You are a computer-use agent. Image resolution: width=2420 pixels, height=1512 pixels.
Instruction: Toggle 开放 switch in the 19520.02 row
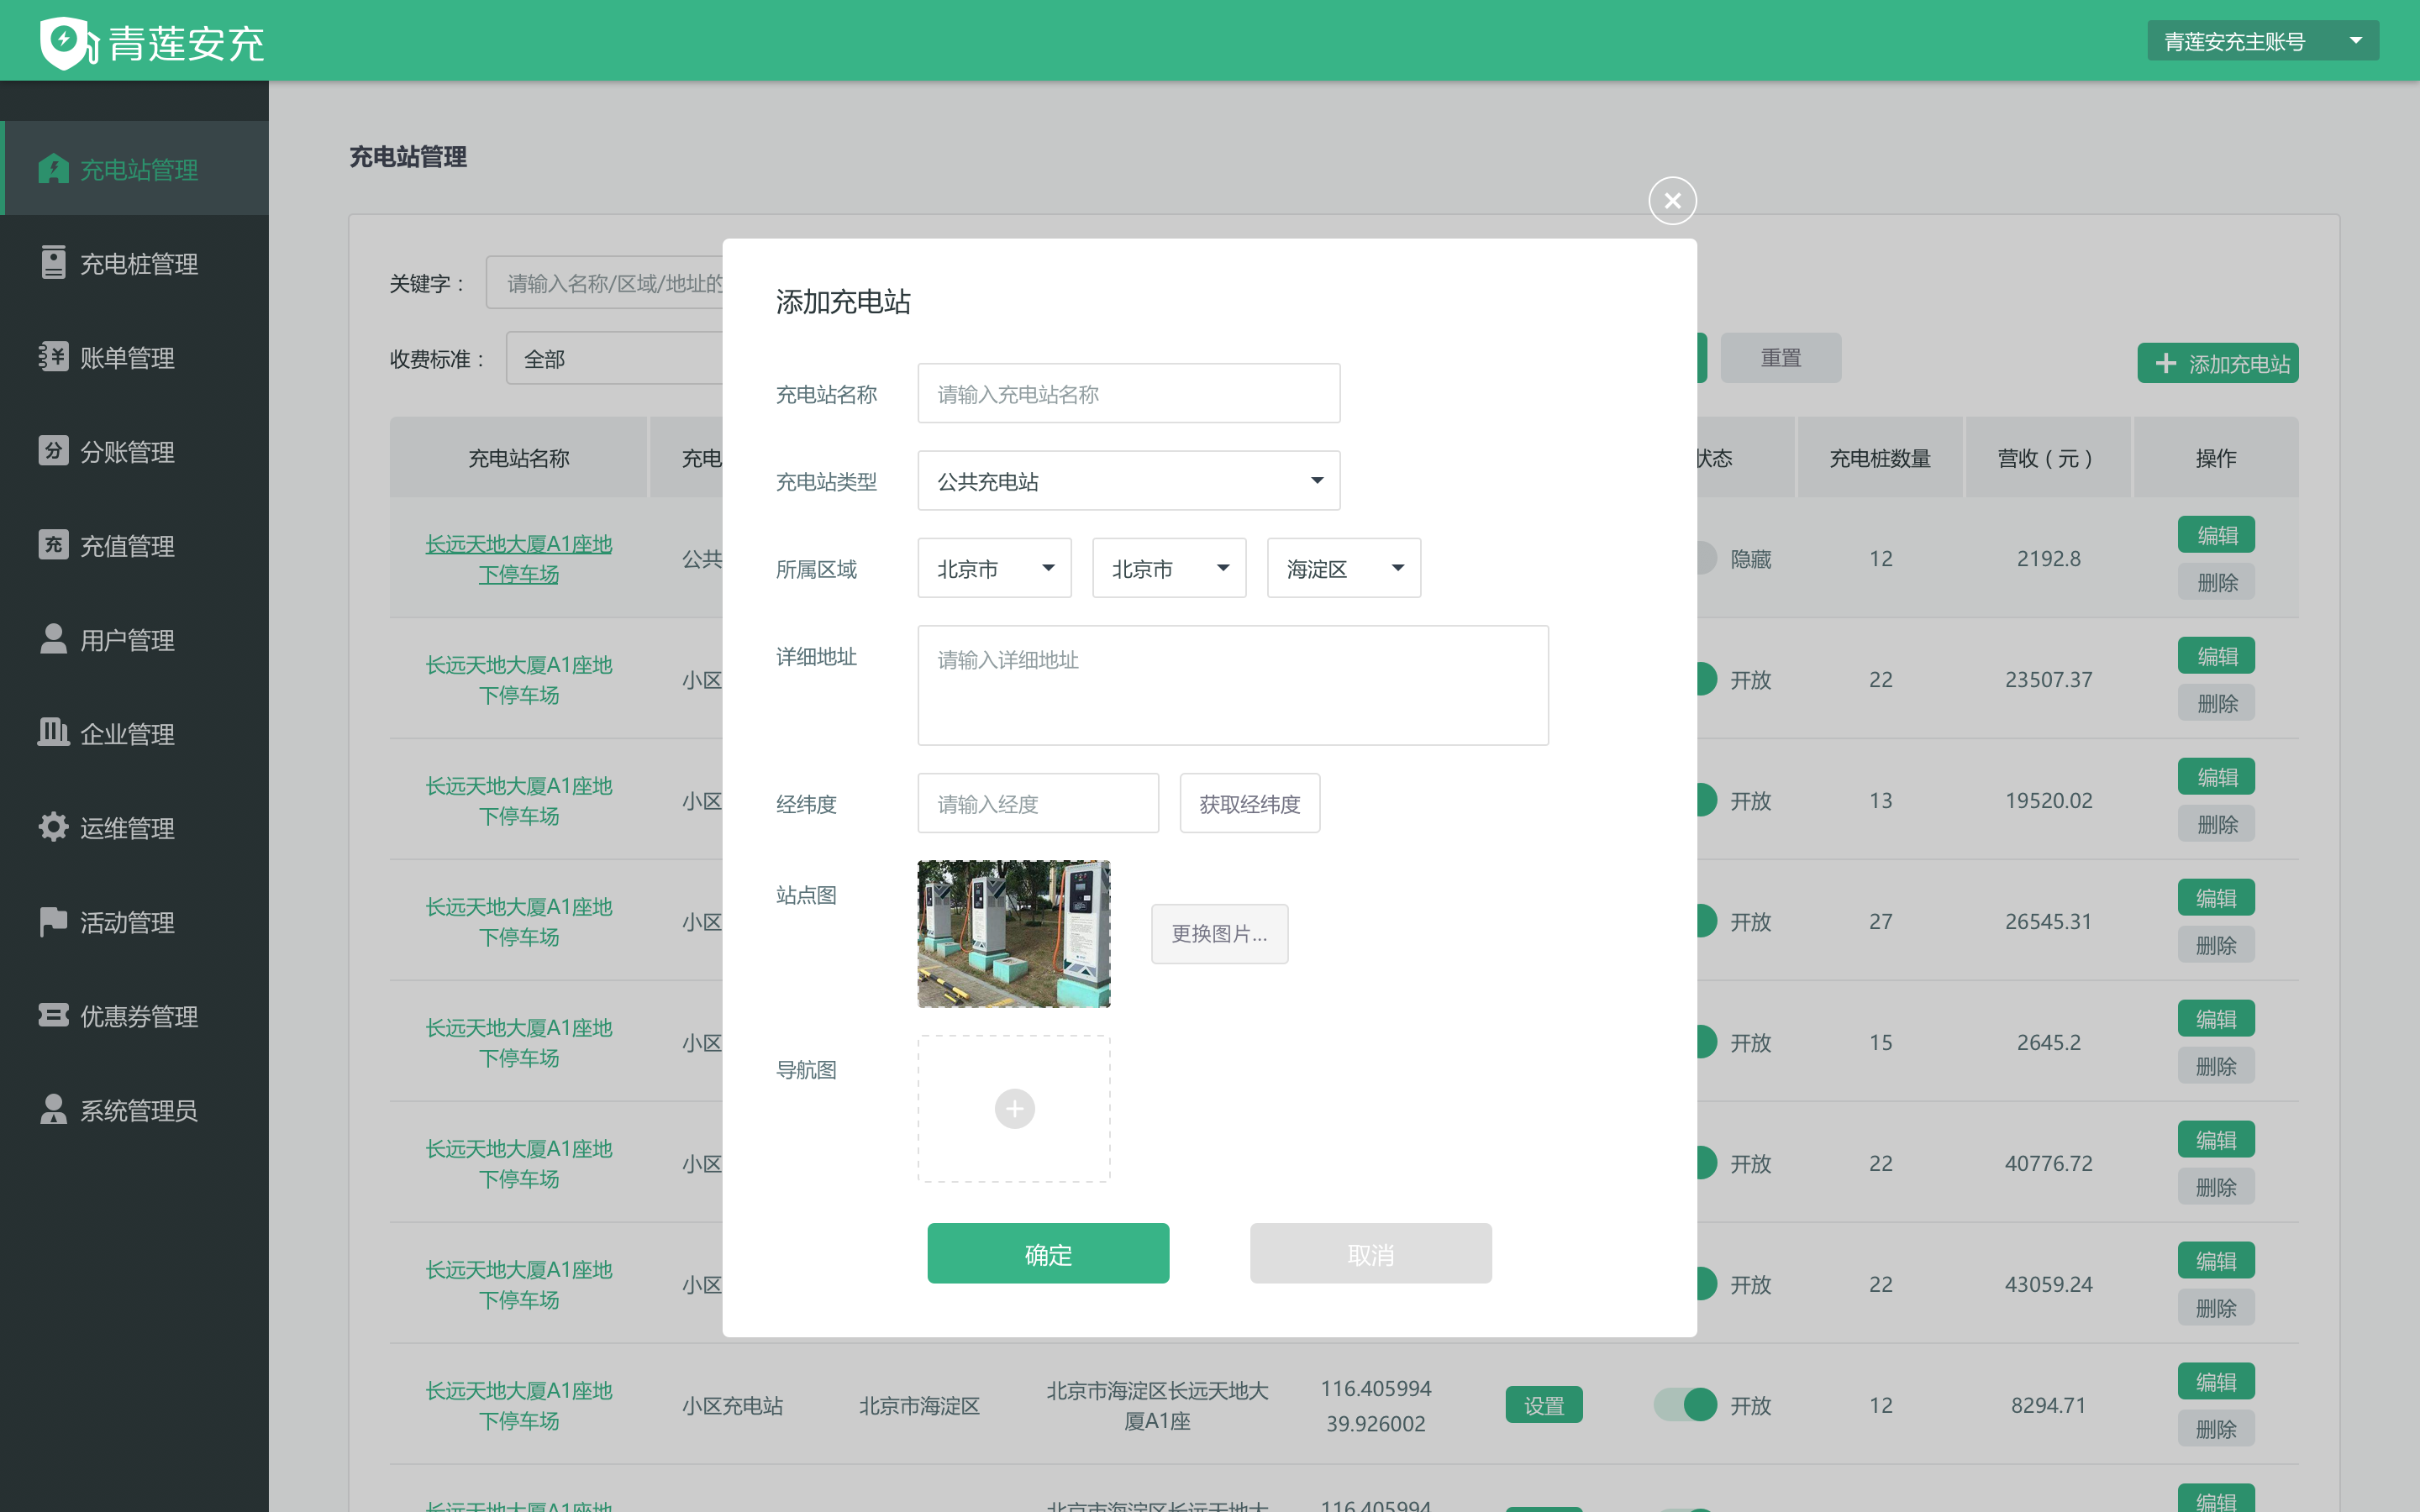(1706, 800)
